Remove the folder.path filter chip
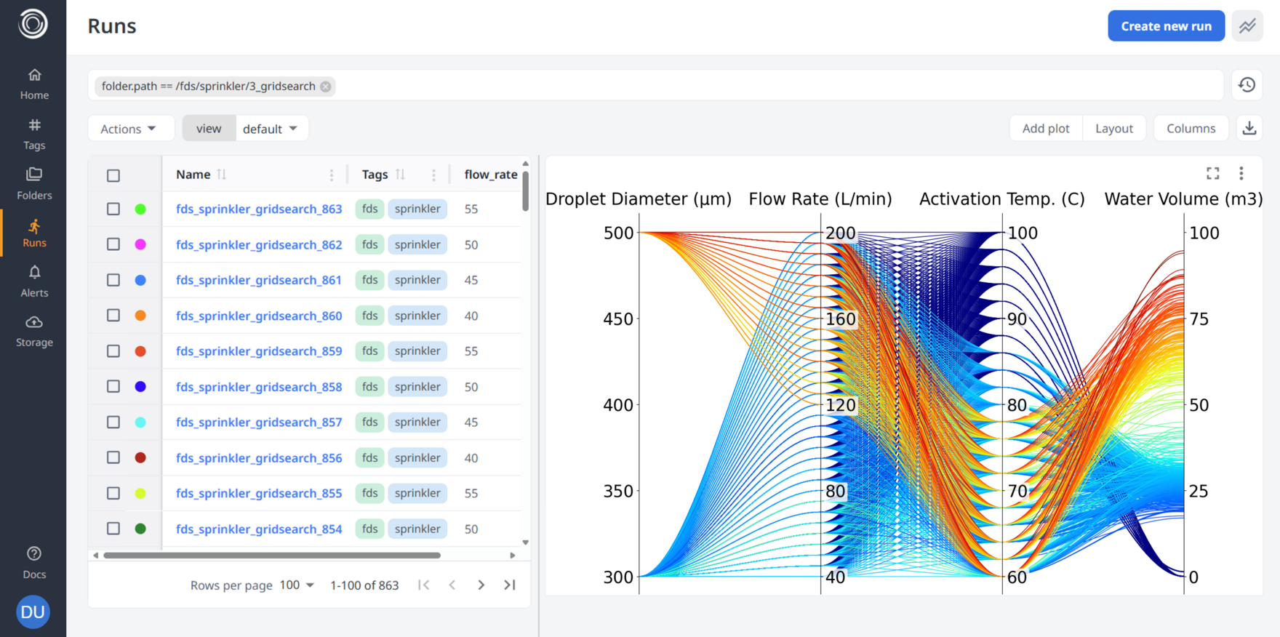Image resolution: width=1280 pixels, height=637 pixels. point(326,87)
